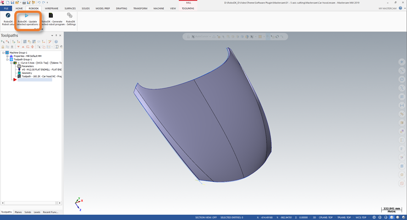Screen dimensions: 407x220
Task: Click RoboDK Update selected operations icon
Action: tap(27, 16)
